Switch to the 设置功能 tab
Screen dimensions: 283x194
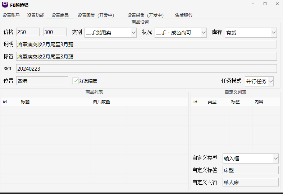point(36,15)
